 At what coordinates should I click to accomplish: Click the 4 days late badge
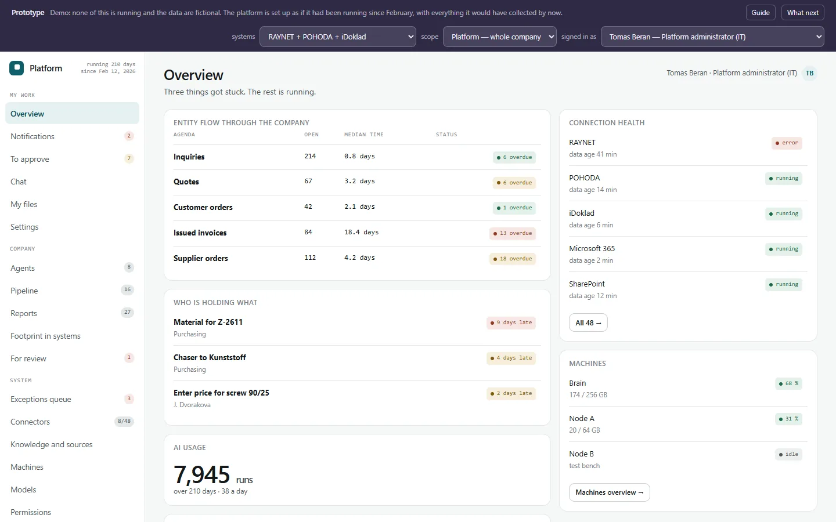511,358
